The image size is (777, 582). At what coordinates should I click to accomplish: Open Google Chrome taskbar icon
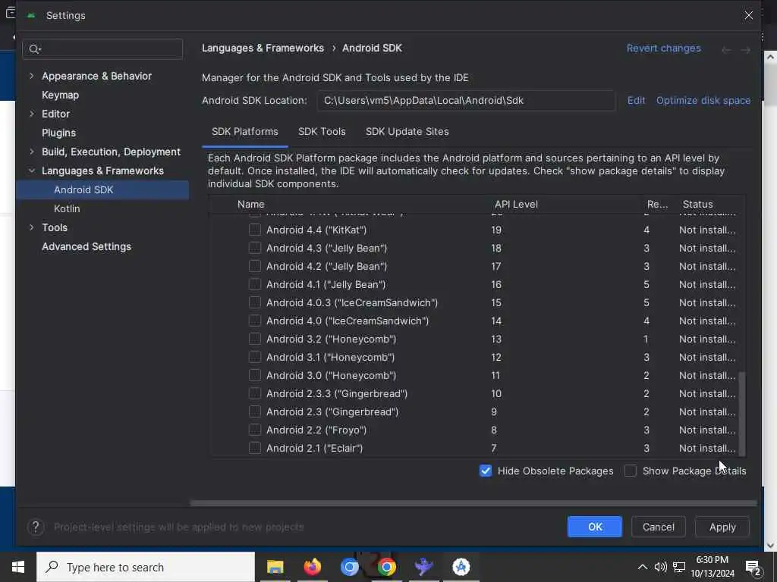[x=386, y=567]
